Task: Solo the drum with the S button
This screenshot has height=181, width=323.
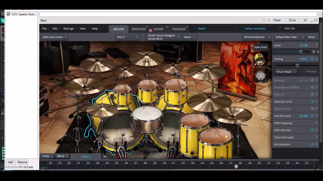Action: [x=313, y=52]
